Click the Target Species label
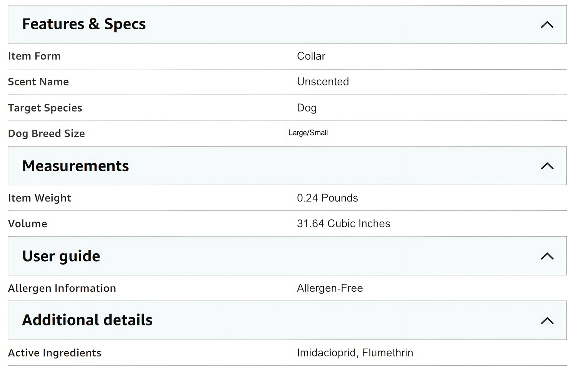577x372 pixels. tap(45, 108)
